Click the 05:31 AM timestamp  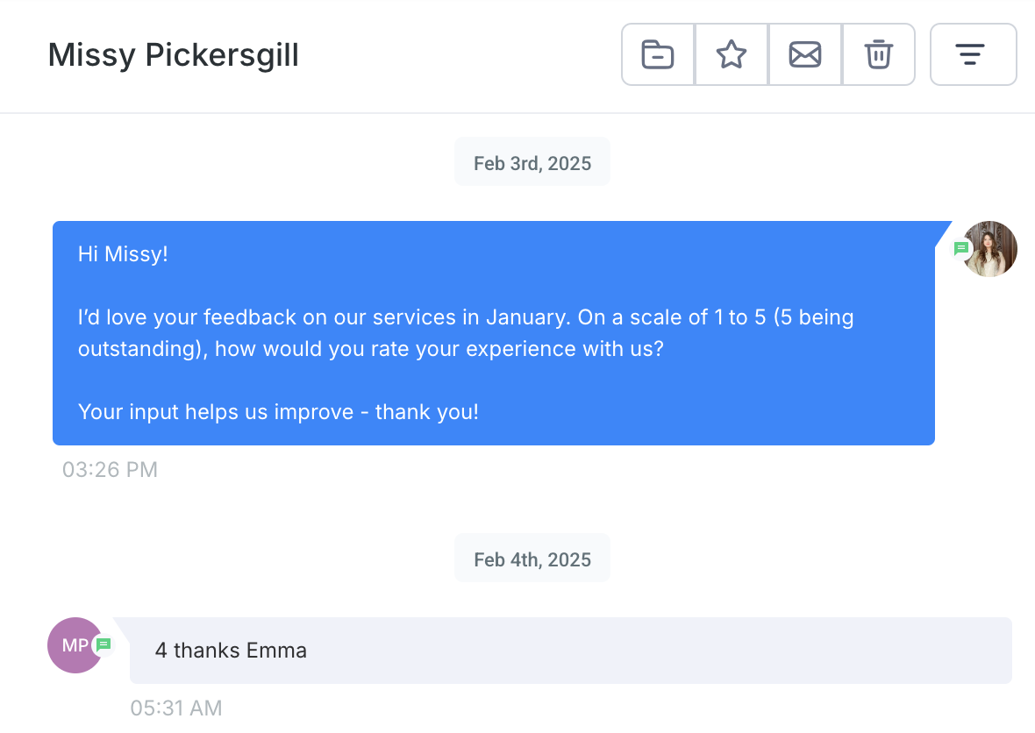pos(176,708)
